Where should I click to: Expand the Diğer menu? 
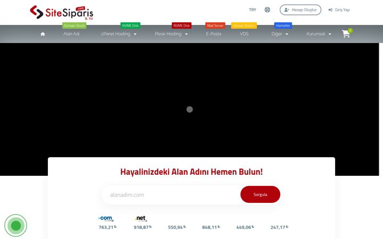280,34
